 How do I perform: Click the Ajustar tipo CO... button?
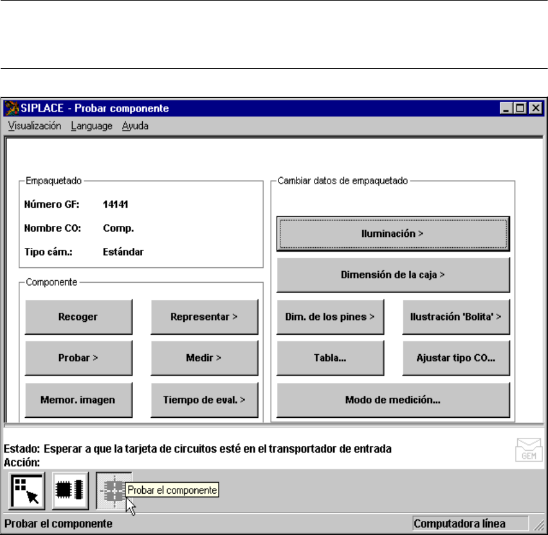tap(455, 358)
